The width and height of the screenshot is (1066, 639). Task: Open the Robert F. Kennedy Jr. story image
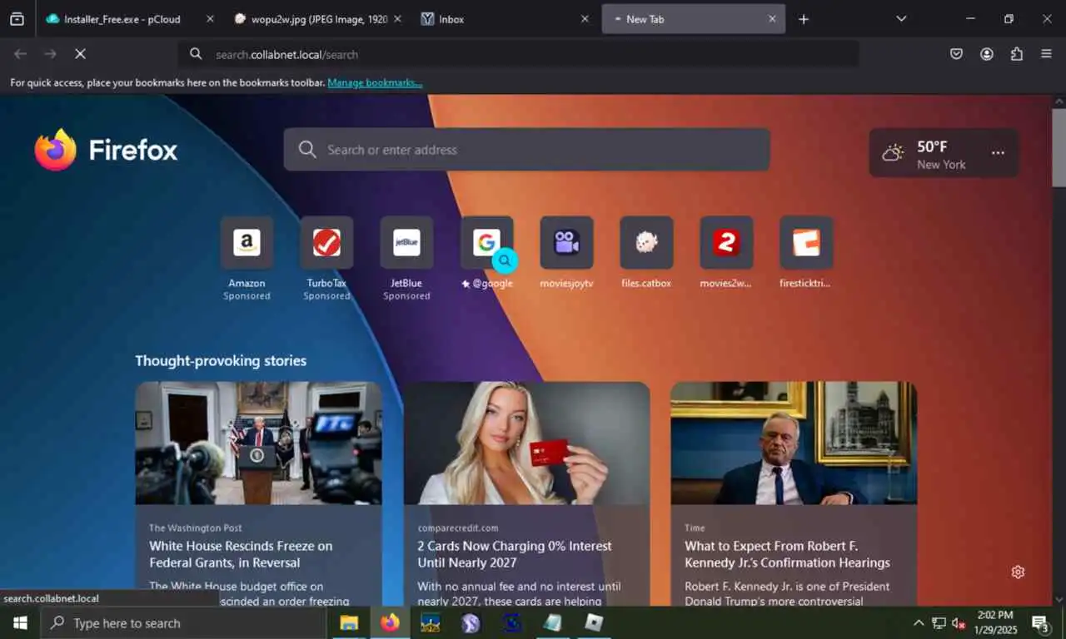pos(794,443)
